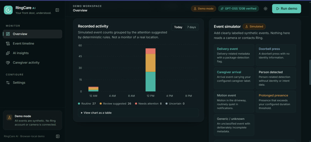Viewport: 311px width, 142px height.
Task: Collapse sidebar using top panel icon
Action: [x=57, y=10]
